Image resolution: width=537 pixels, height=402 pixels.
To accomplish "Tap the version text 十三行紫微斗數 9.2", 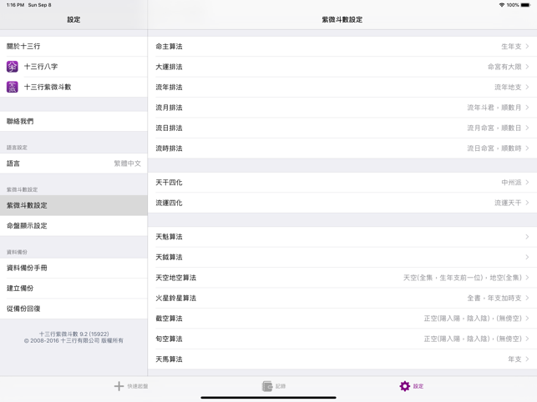I will (73, 334).
